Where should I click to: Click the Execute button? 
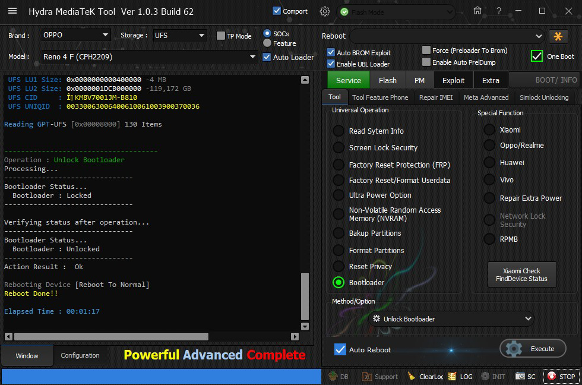tap(533, 349)
